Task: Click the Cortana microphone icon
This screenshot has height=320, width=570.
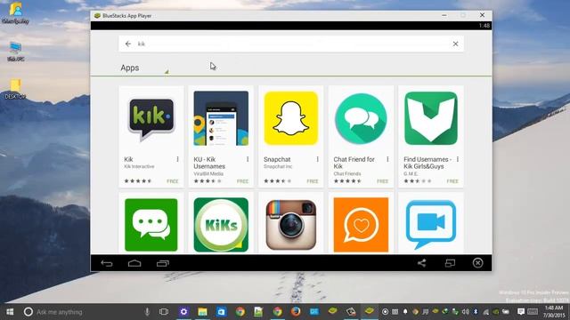Action: tap(147, 312)
